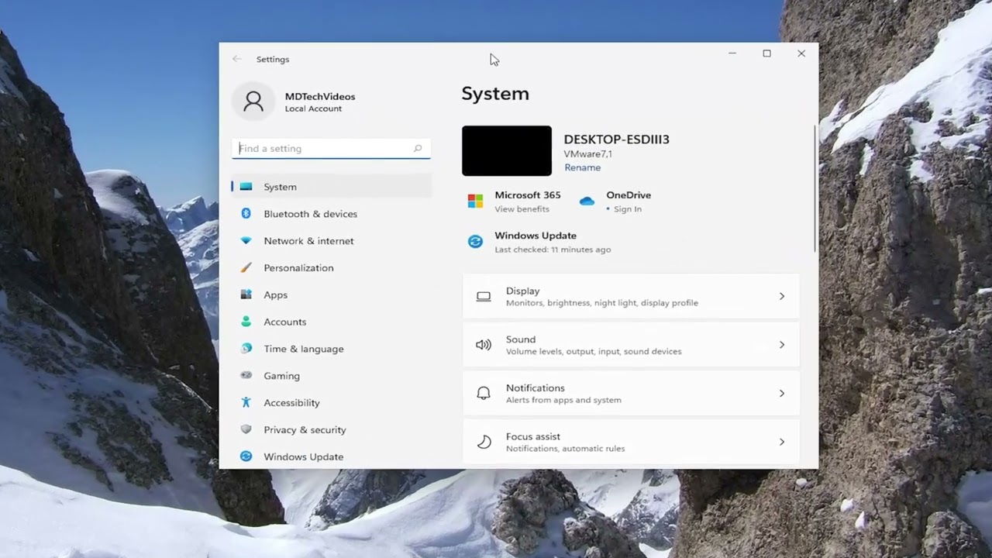This screenshot has width=992, height=558.
Task: Click the back arrow in Settings title bar
Action: click(236, 59)
